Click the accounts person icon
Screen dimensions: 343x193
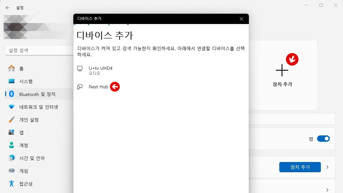click(12, 145)
